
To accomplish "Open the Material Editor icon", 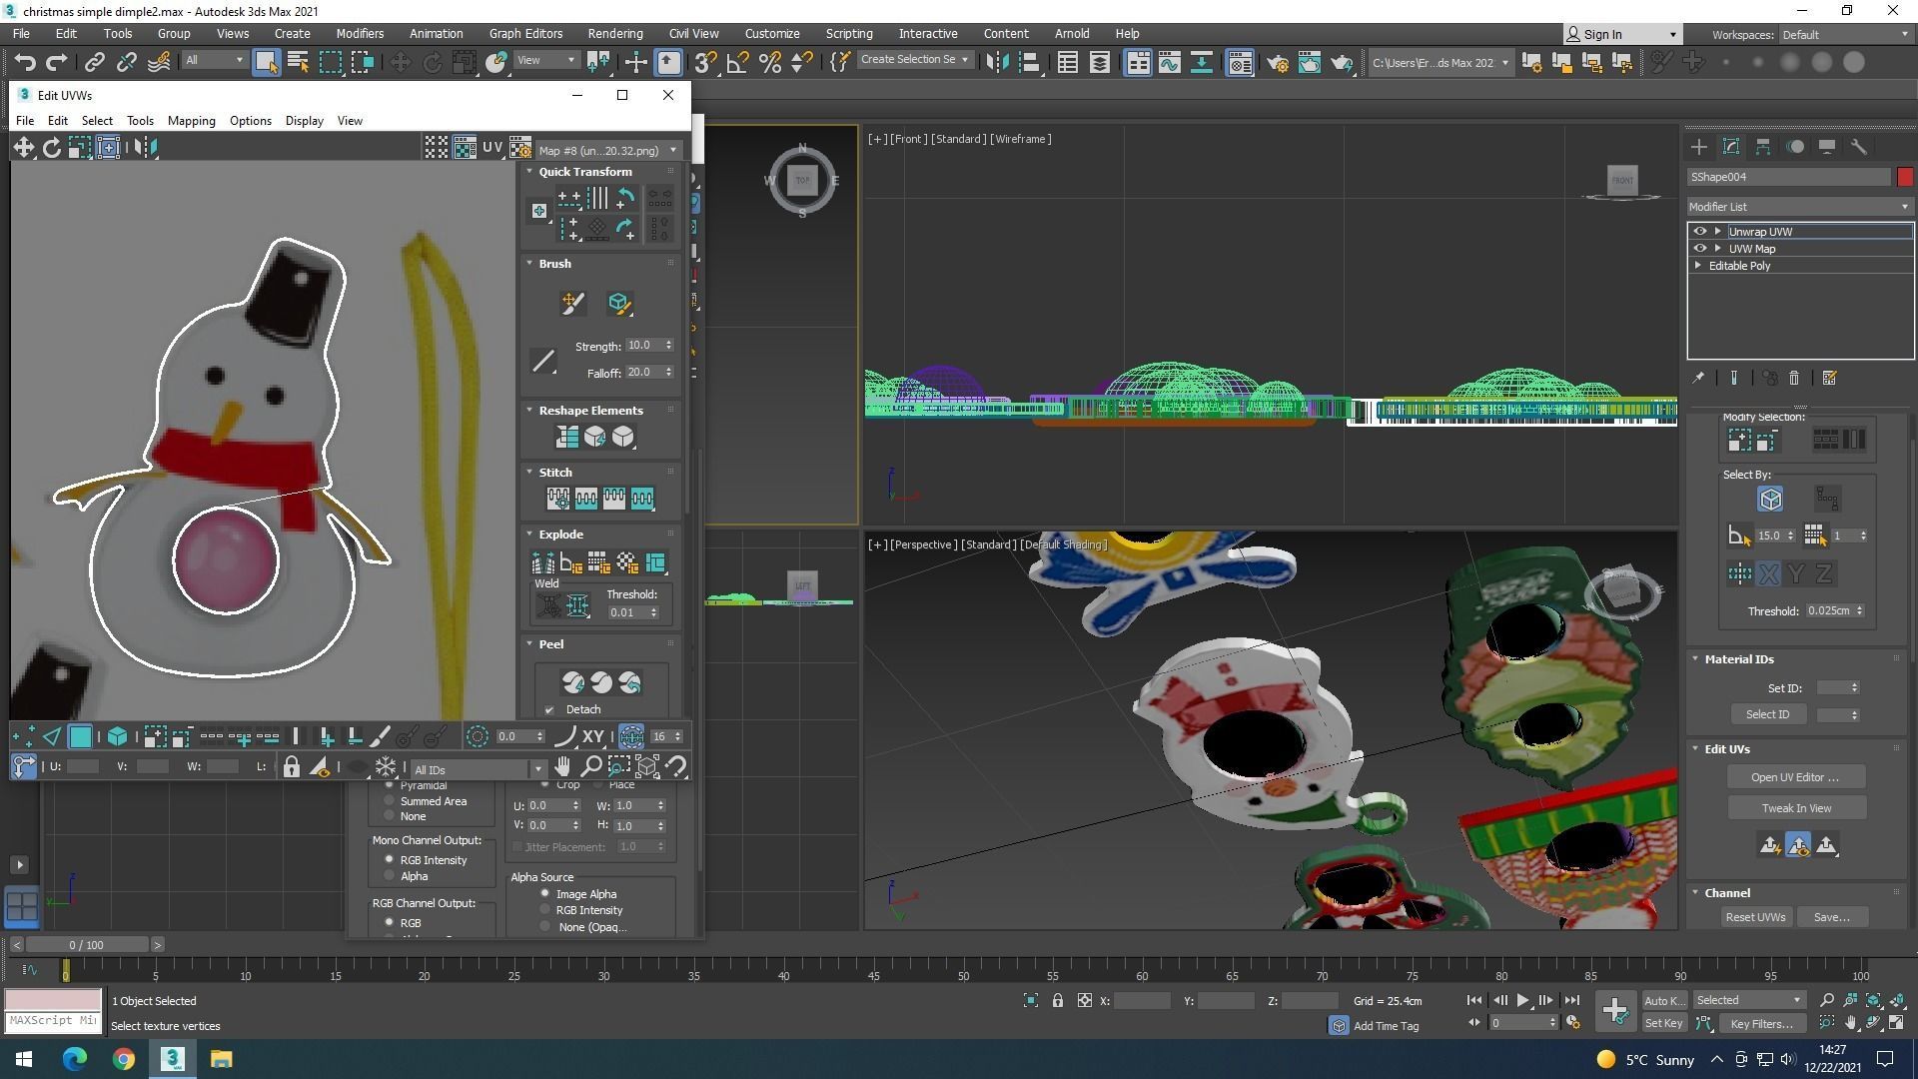I will pos(1241,62).
